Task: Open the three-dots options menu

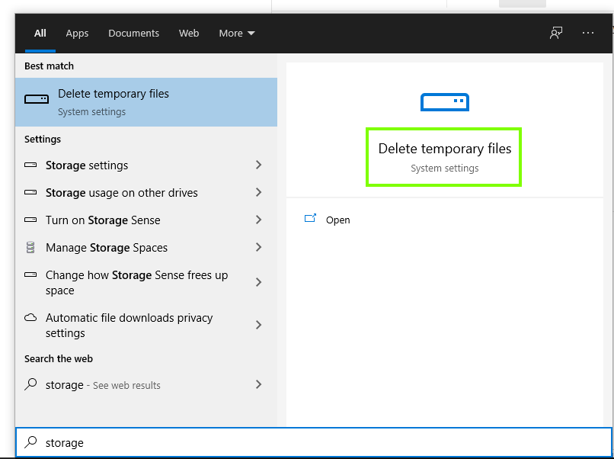Action: [x=588, y=33]
